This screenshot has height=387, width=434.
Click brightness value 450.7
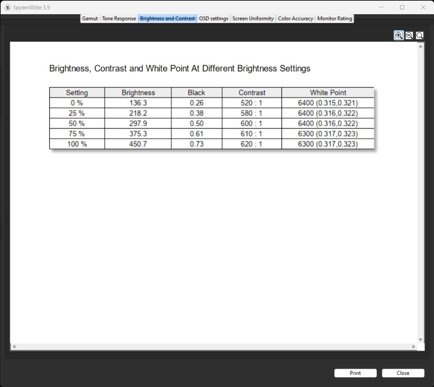(x=138, y=144)
